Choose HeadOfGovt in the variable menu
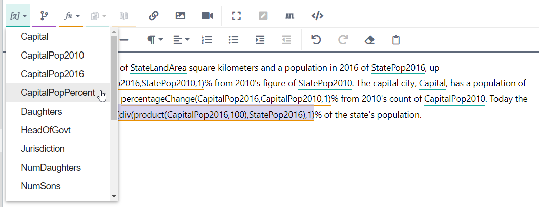Viewport: 539px width, 207px height. click(x=46, y=130)
